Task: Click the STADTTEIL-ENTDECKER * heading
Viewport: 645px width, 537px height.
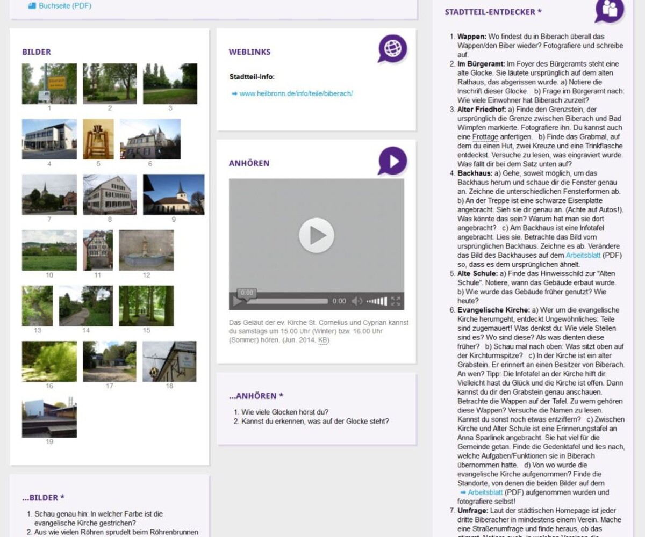Action: [493, 12]
